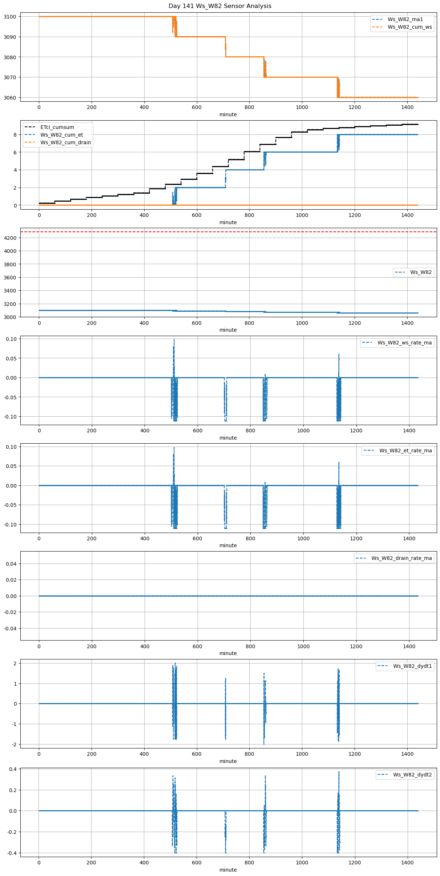
Task: Select the Ws_W82_cum_ws legend entry
Action: [x=409, y=27]
